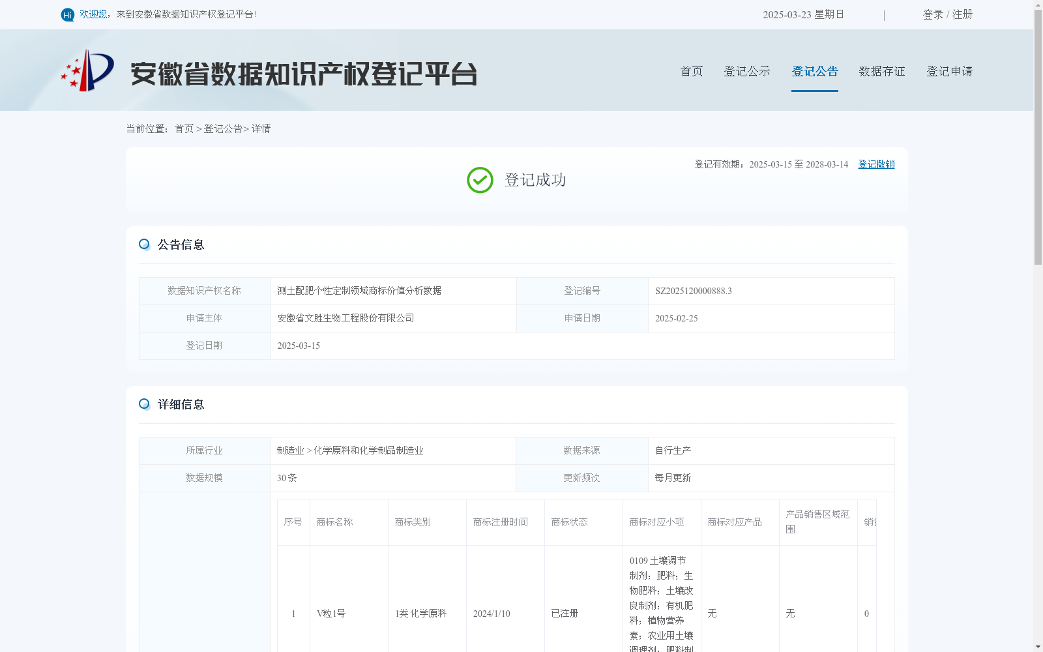Select trademark status cell 已注册
Screen dimensions: 1043x652
pos(565,614)
